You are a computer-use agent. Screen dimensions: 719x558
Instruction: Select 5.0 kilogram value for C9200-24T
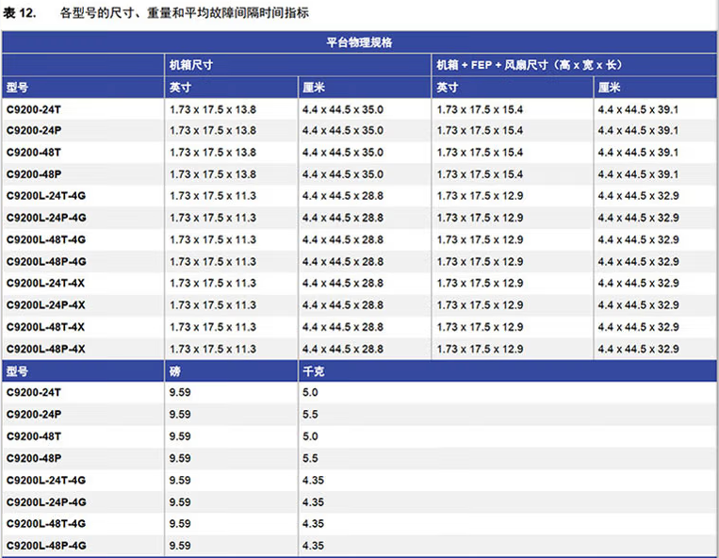pos(310,393)
